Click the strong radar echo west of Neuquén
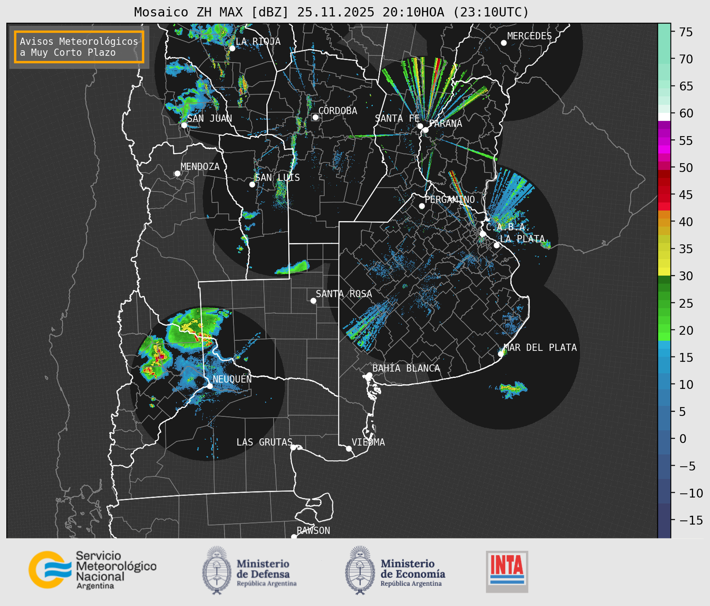This screenshot has height=606, width=710. coord(155,358)
